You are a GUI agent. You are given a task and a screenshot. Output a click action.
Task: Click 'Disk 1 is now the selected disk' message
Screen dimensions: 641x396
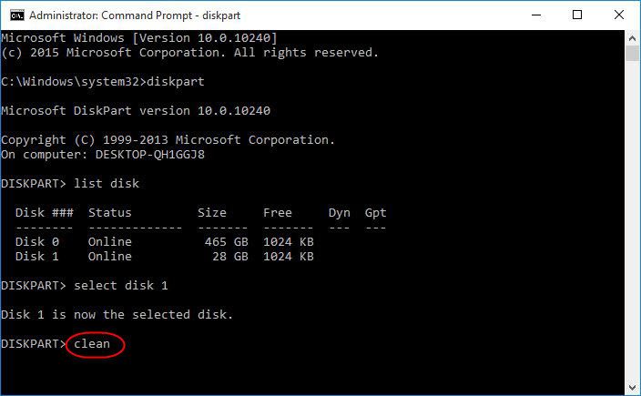point(117,314)
